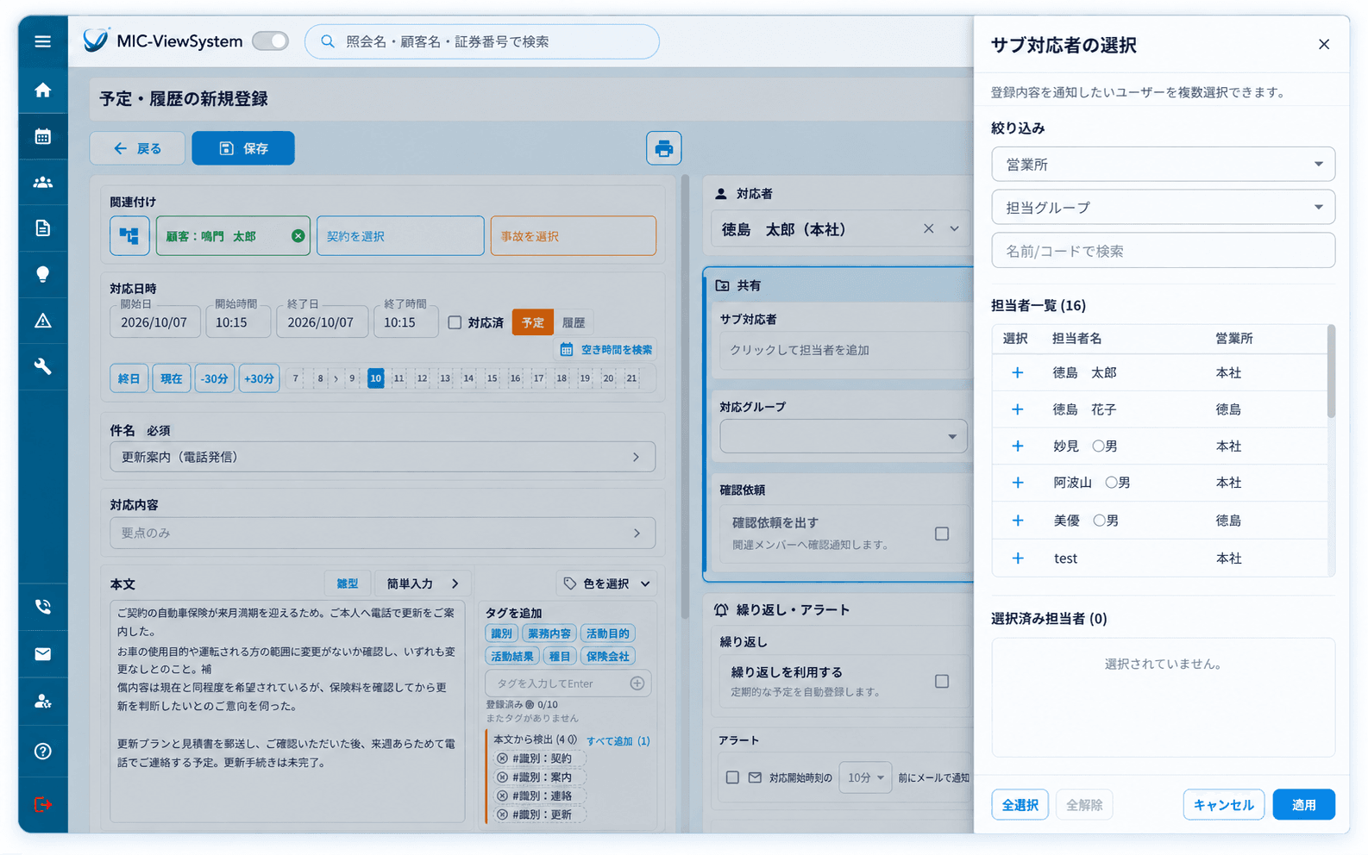This screenshot has width=1368, height=855.
Task: Open the lightbulb tips sidebar icon
Action: pos(42,274)
